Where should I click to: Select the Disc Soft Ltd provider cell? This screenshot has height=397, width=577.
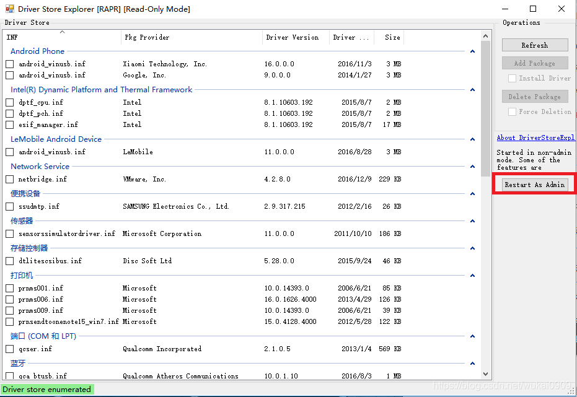[x=148, y=261]
